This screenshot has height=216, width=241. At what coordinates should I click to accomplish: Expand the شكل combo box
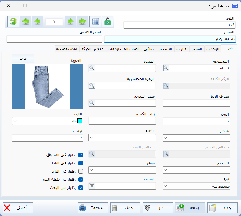pyautogui.click(x=196, y=138)
